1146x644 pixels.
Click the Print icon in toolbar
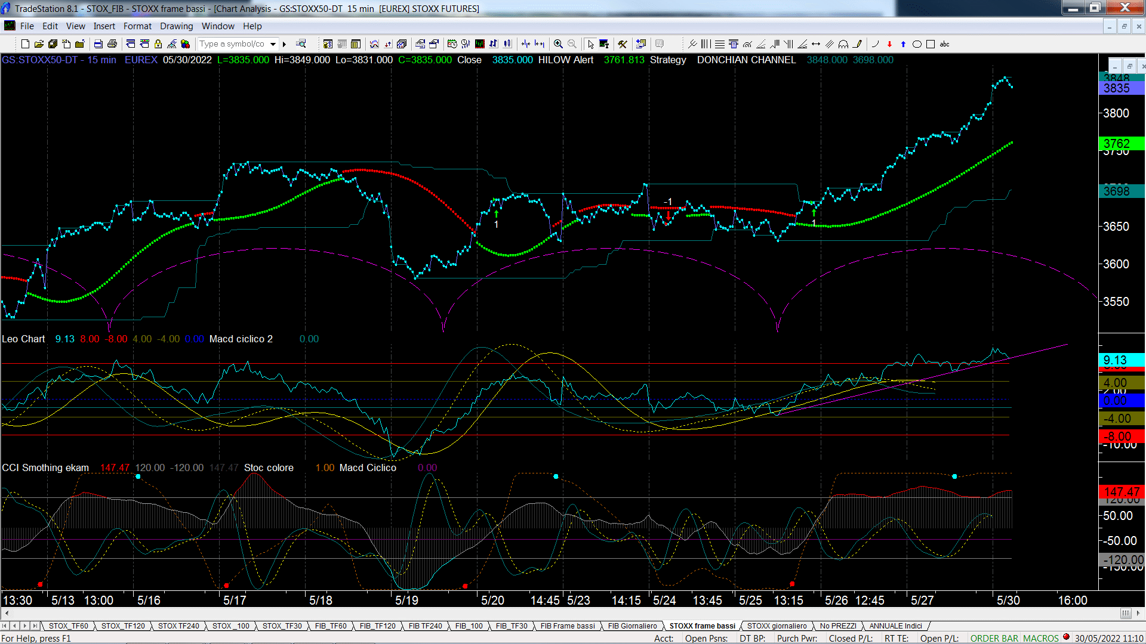tap(112, 44)
